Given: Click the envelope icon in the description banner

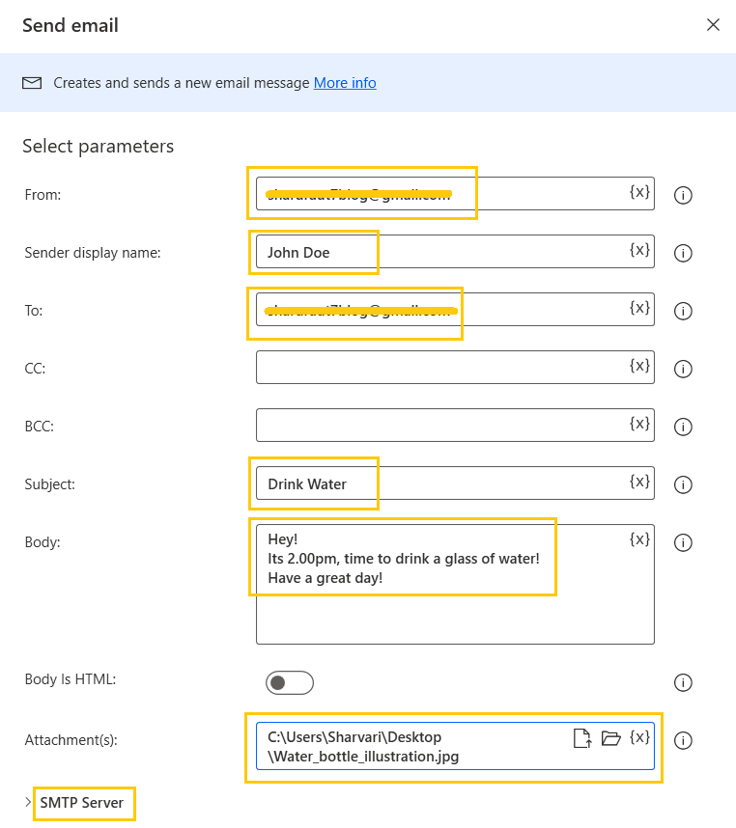Looking at the screenshot, I should [32, 83].
